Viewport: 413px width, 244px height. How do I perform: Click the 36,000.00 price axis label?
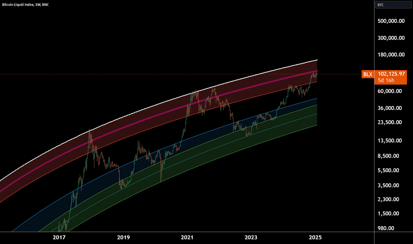[390, 108]
